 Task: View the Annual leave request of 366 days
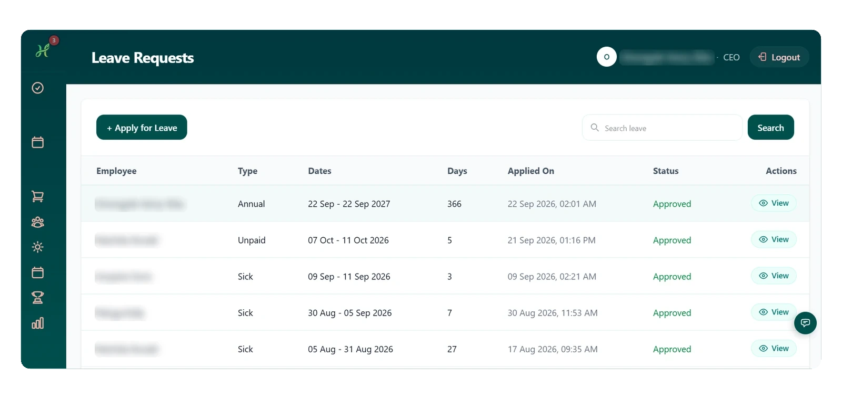tap(774, 203)
